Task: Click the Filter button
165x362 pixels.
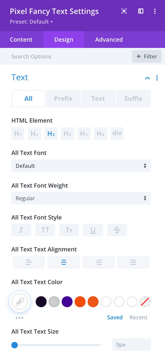Action: point(147,56)
